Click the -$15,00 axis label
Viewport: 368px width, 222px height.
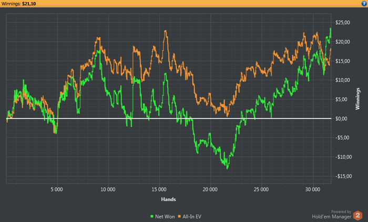(x=343, y=176)
